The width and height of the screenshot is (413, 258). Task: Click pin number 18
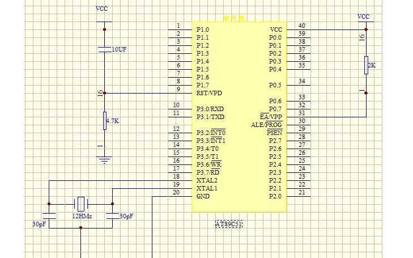click(176, 176)
